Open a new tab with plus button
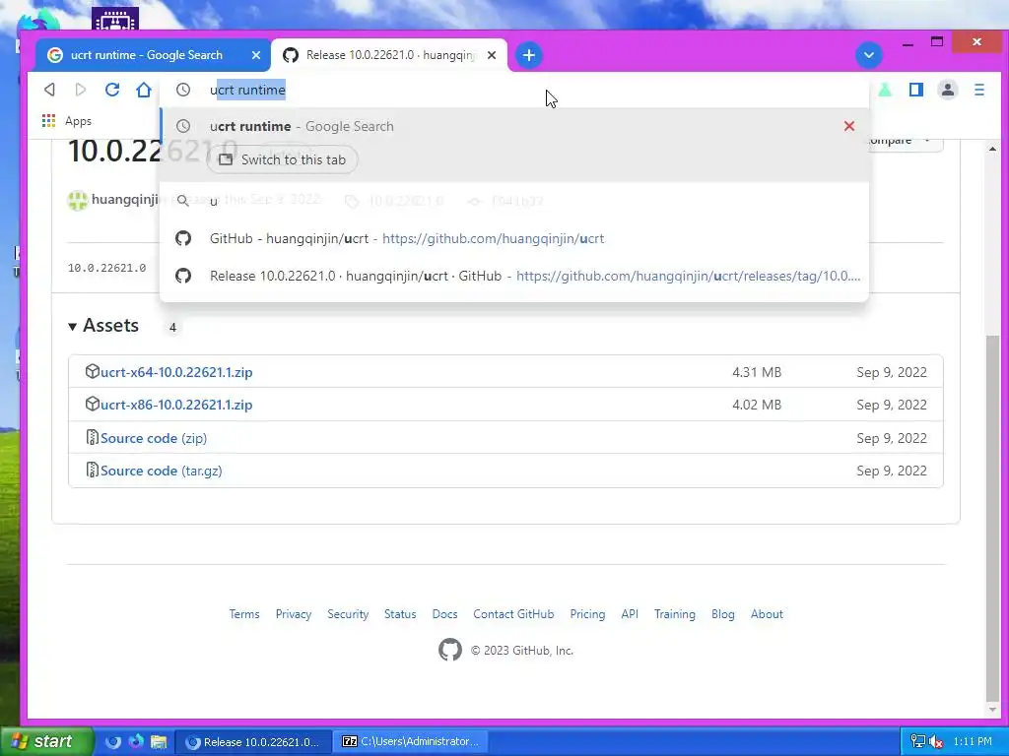The image size is (1009, 756). click(x=529, y=55)
